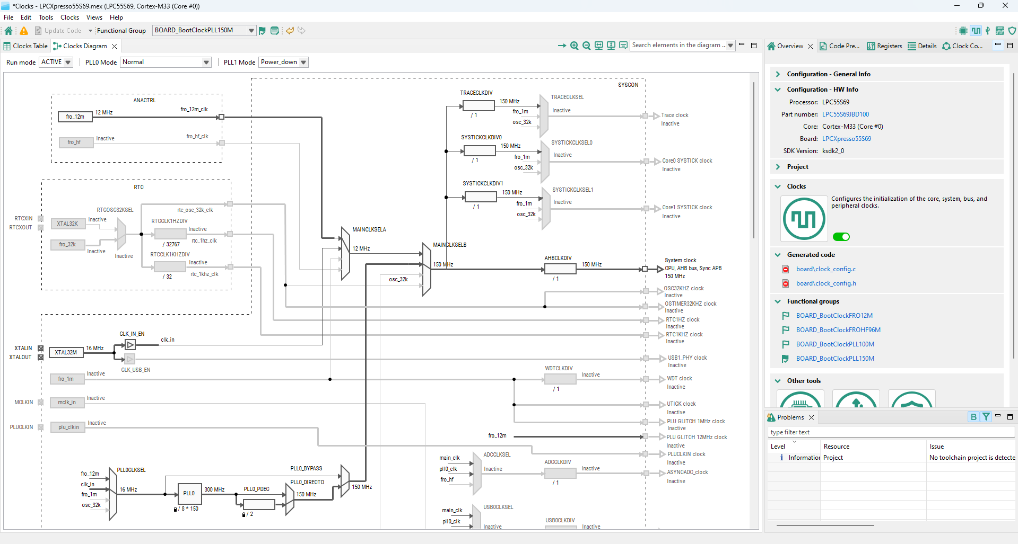
Task: Switch to the Clocks Table tab
Action: (x=25, y=46)
